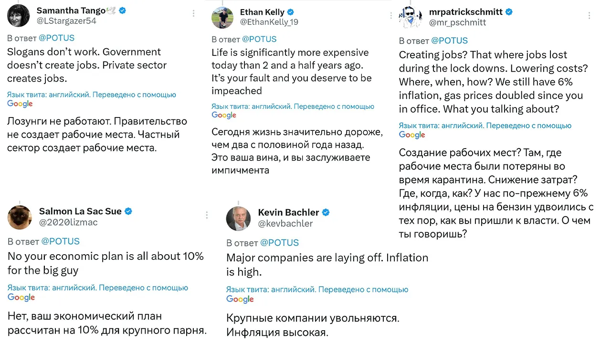Click the translation language line under Ethan Kelly's tweet
The width and height of the screenshot is (611, 344).
point(293,107)
